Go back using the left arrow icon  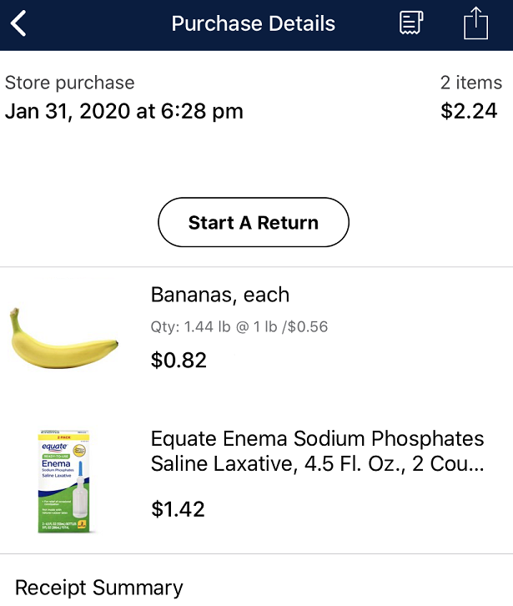(18, 23)
